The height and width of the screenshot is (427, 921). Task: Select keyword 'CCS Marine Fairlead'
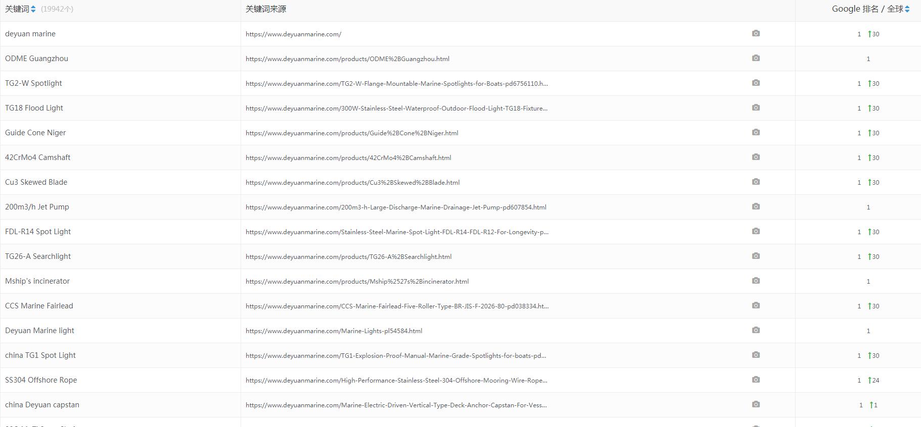[x=39, y=306]
